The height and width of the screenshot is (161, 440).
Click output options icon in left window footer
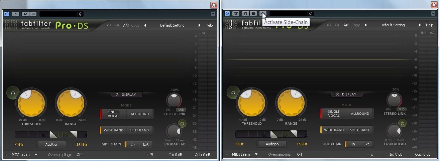pyautogui.click(x=151, y=155)
